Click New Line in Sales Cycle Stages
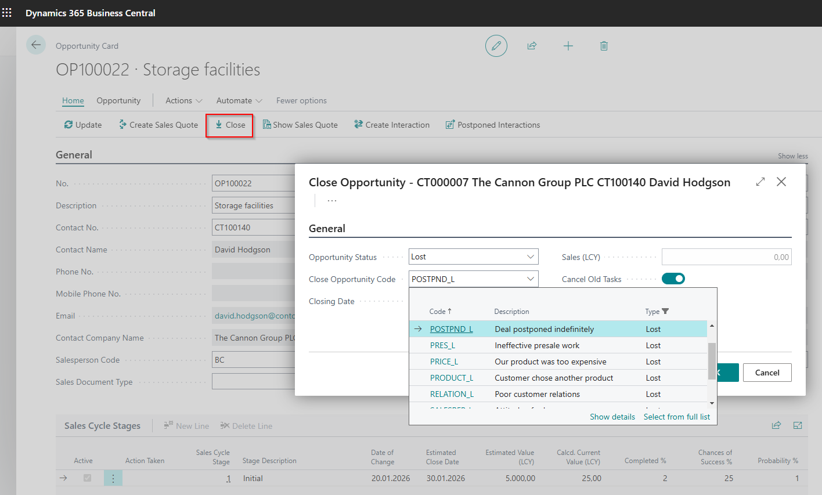Screen dimensions: 822x495 [186, 426]
